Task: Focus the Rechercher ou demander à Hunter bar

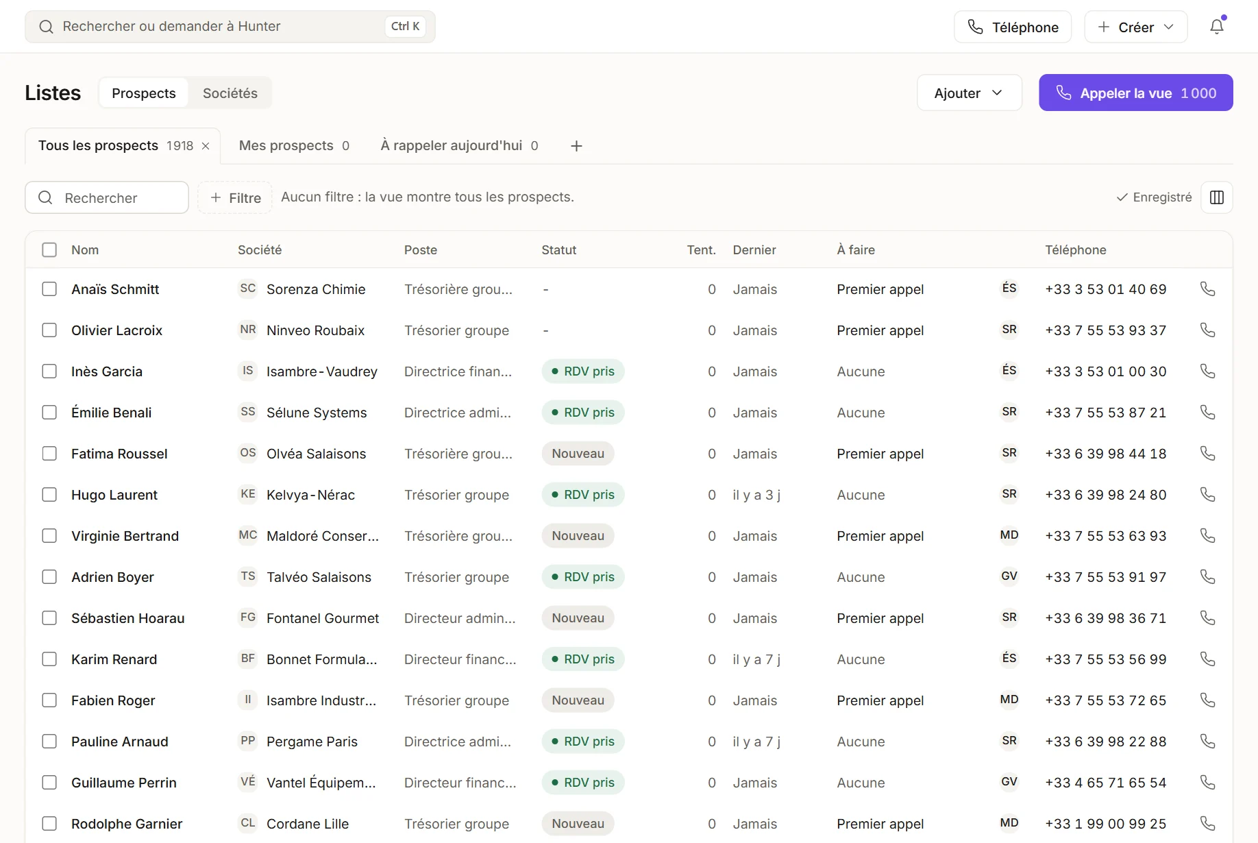Action: coord(230,27)
